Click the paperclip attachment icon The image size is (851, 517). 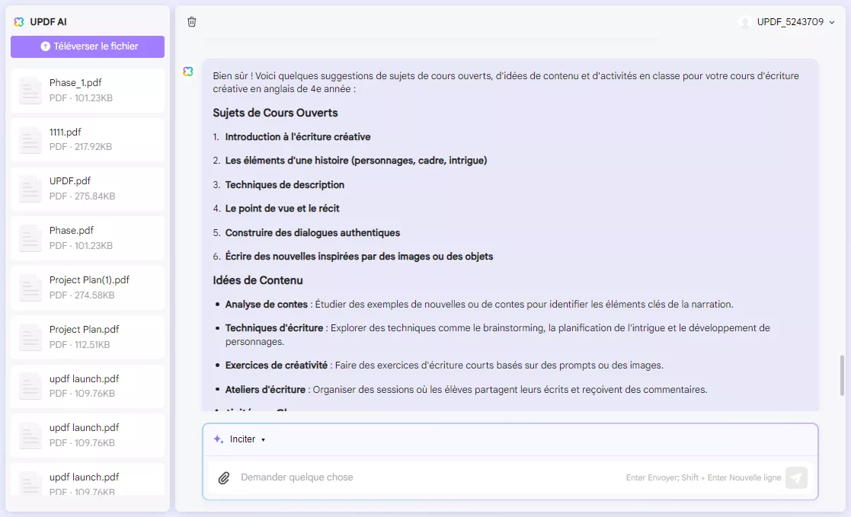point(223,477)
